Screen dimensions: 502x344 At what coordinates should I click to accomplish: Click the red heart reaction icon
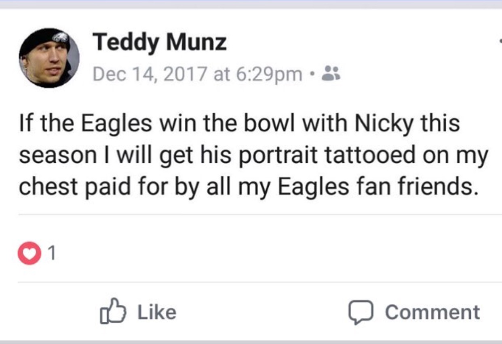(x=29, y=253)
